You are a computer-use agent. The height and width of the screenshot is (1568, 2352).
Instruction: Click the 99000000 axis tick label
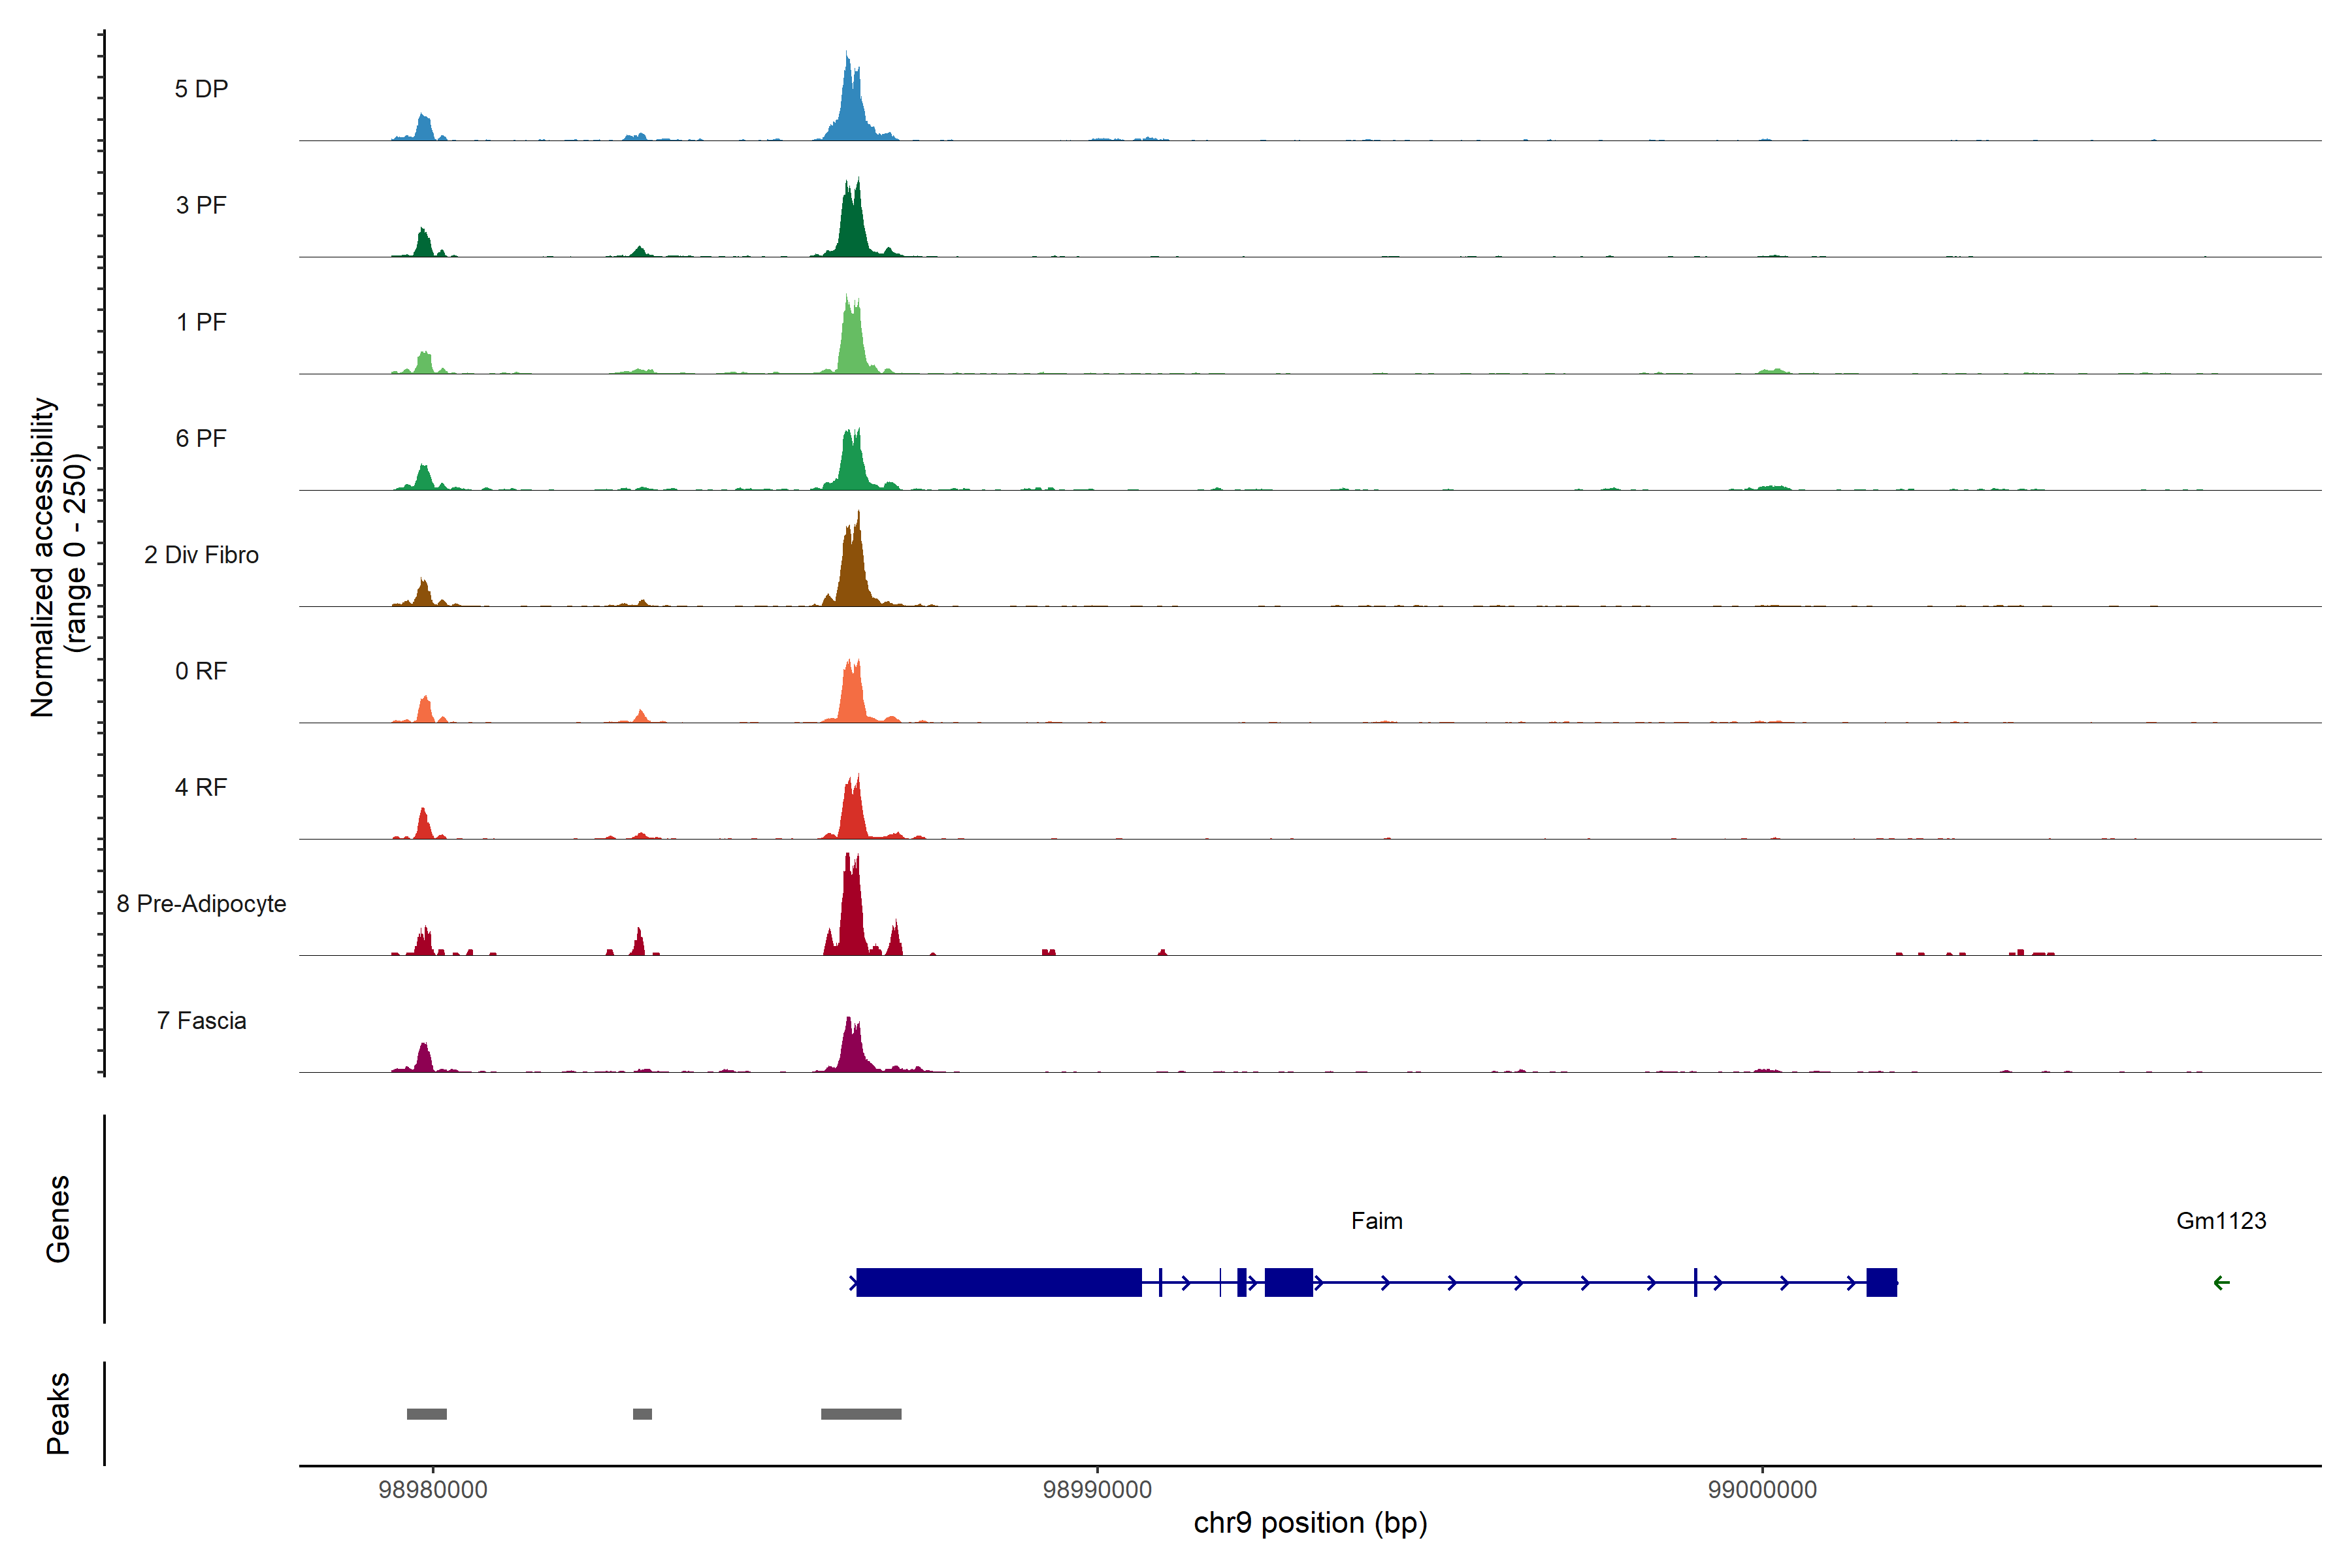[x=1762, y=1490]
